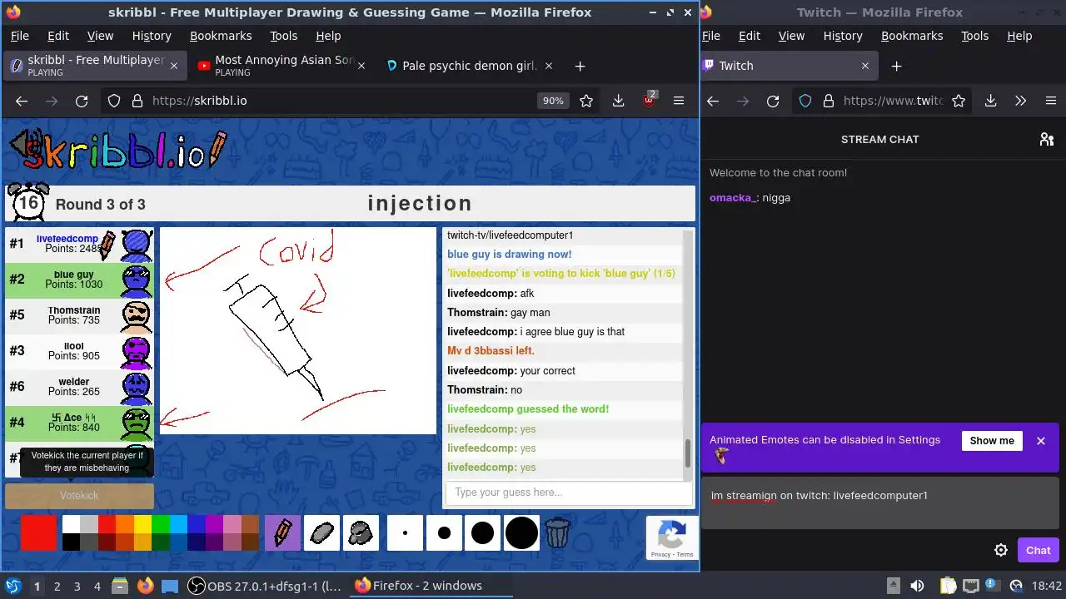Pick the yellow color swatch
Screen dimensions: 1066x599
click(142, 524)
